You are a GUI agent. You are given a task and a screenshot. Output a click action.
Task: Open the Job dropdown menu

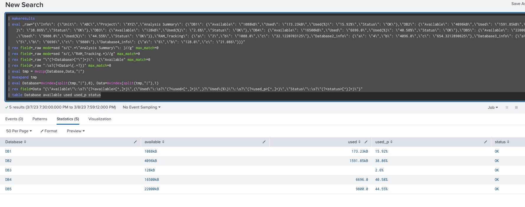pos(493,107)
